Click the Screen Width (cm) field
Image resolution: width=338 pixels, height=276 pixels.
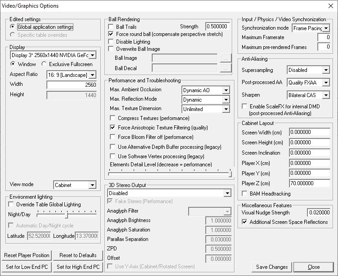click(310, 132)
